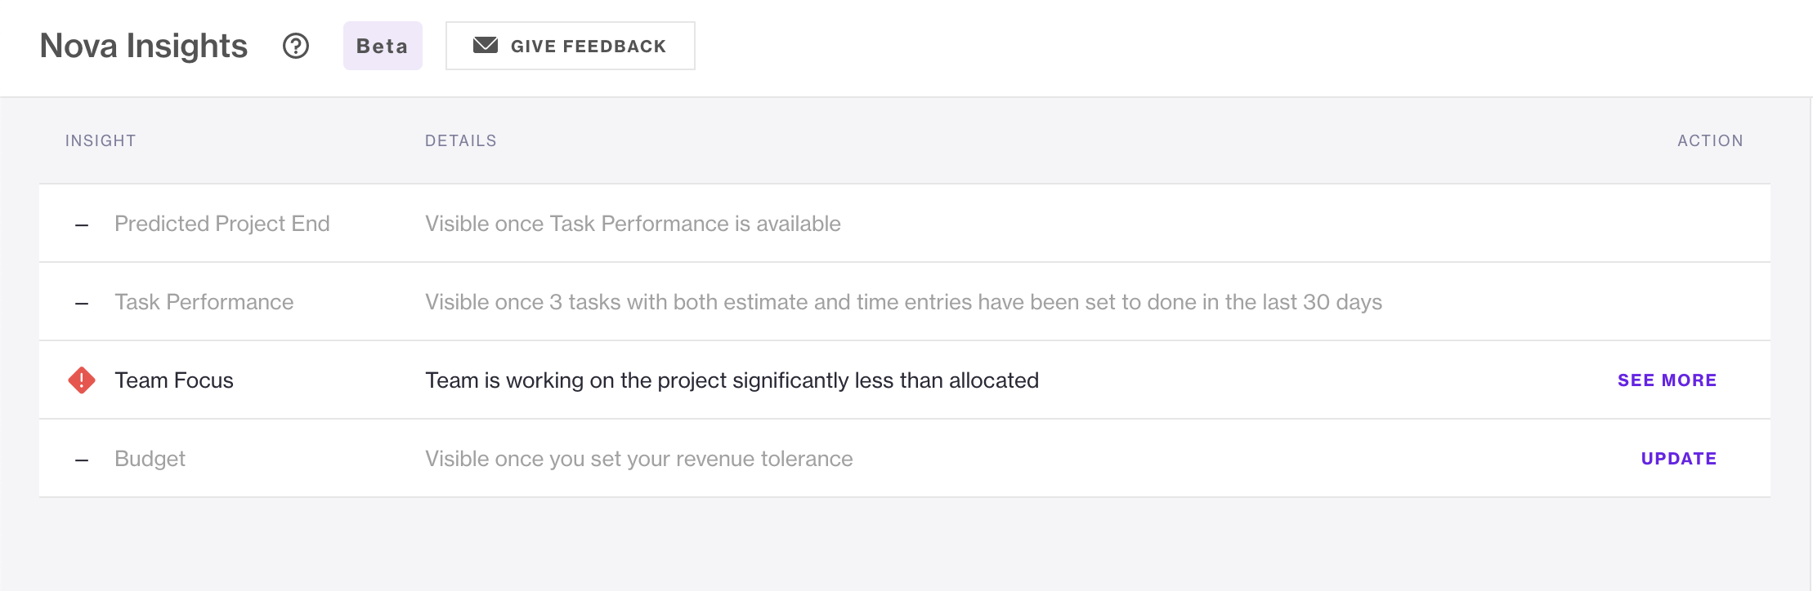This screenshot has width=1813, height=591.
Task: Open See More for Team Focus
Action: coord(1668,380)
